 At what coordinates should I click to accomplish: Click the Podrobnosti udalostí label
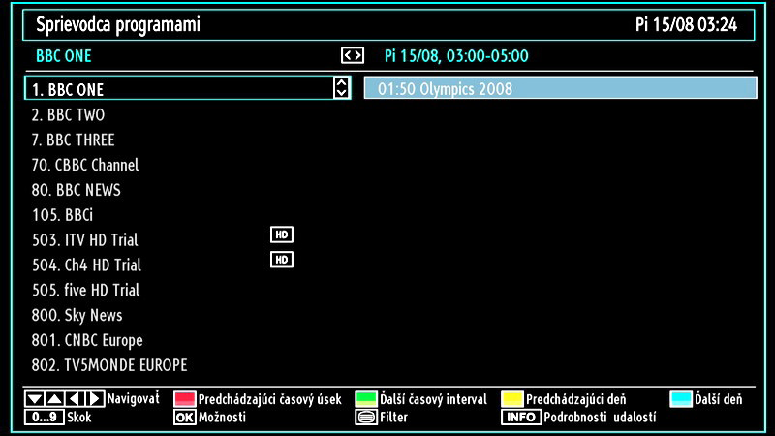(600, 418)
